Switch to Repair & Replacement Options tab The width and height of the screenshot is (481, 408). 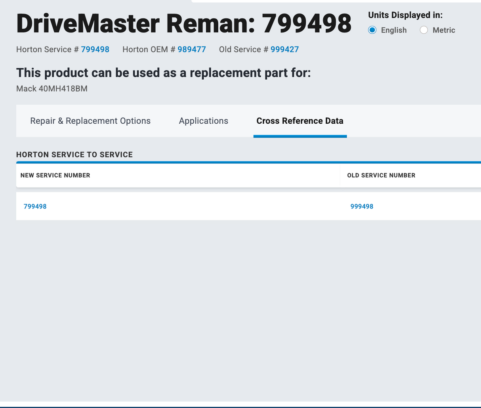coord(90,121)
